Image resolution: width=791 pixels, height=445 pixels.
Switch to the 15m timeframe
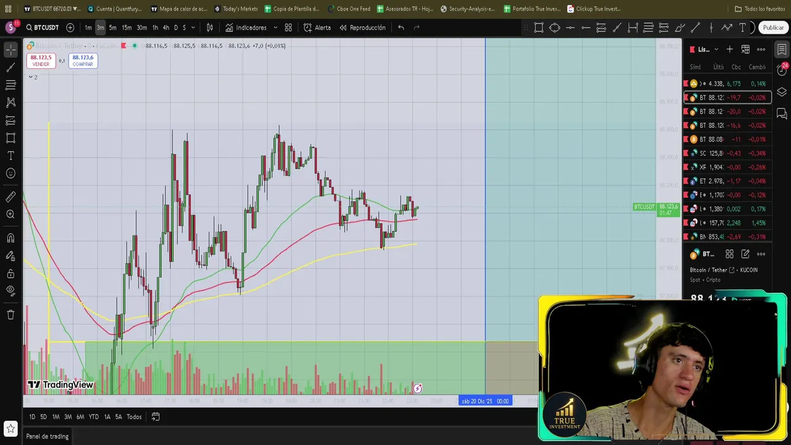(127, 28)
